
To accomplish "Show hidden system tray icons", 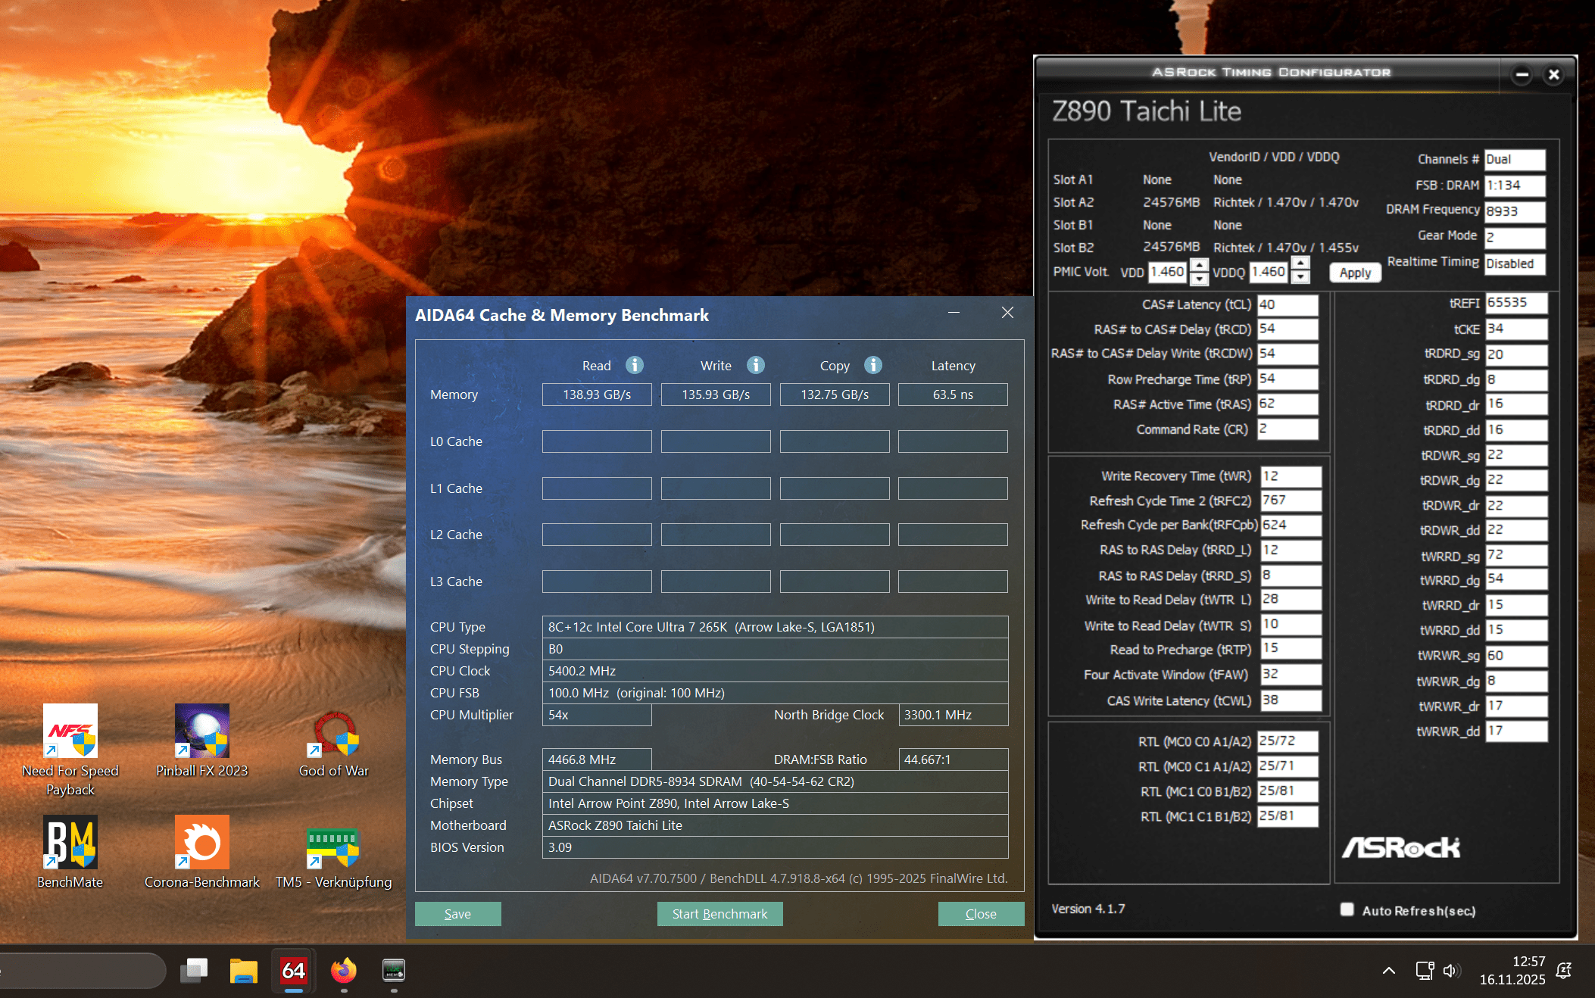I will click(x=1388, y=971).
